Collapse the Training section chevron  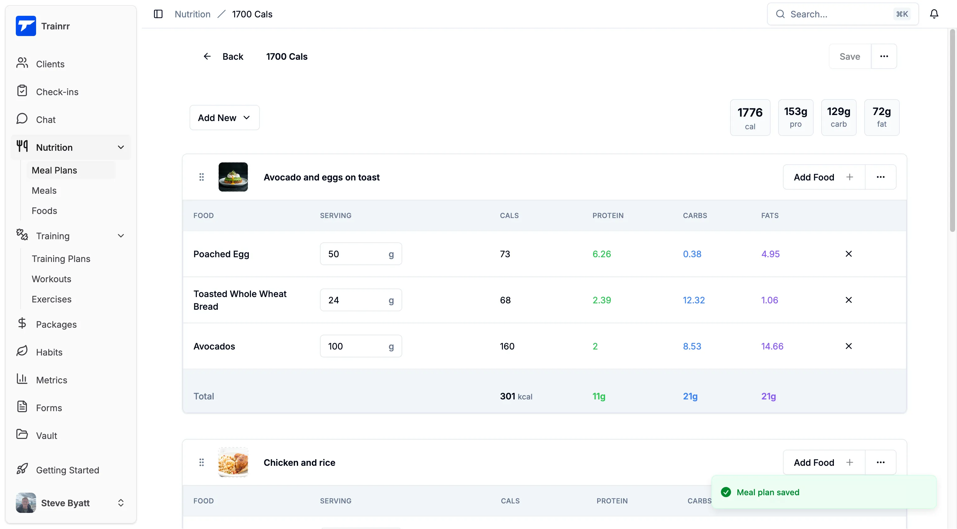pos(121,236)
